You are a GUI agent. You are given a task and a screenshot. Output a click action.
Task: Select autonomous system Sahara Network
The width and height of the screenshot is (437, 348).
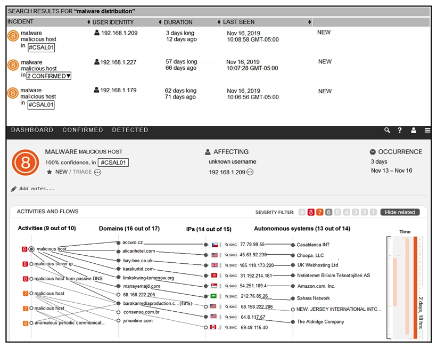tap(314, 298)
